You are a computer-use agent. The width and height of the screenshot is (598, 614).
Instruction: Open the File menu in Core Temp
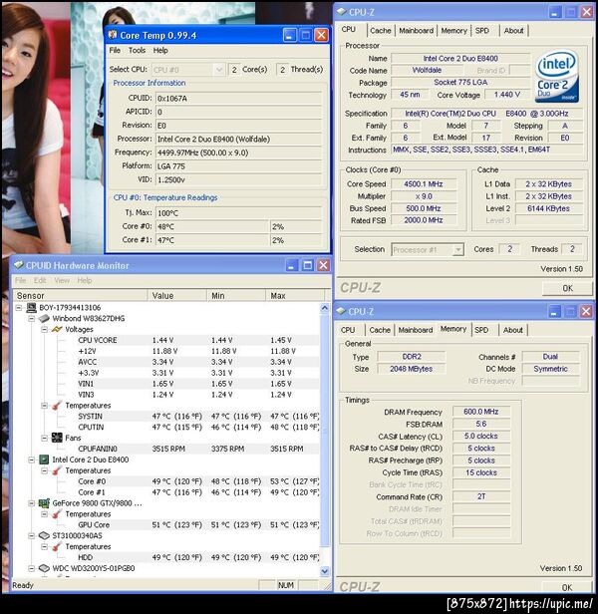click(x=115, y=50)
